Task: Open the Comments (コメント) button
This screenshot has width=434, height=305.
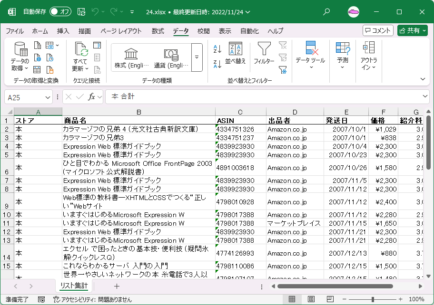Action: coord(378,30)
